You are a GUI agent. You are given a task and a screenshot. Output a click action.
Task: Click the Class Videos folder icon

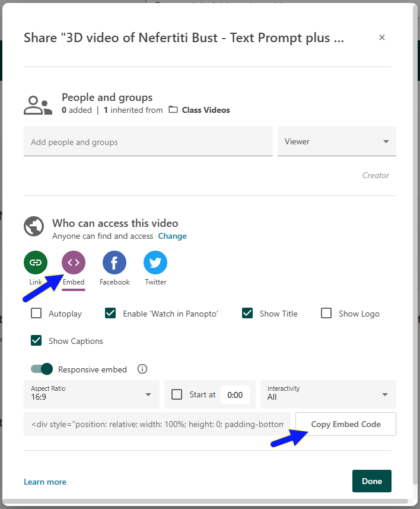click(x=173, y=110)
